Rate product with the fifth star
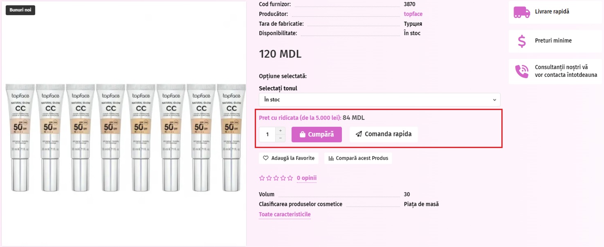604x247 pixels. click(x=290, y=178)
